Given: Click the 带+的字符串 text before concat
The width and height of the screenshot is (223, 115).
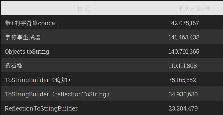Looking at the screenshot, I should click(21, 23).
